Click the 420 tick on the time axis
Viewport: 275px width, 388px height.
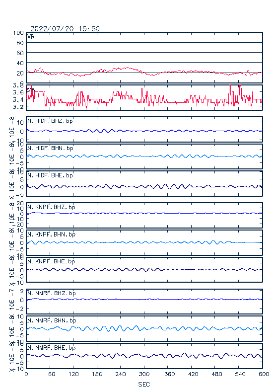point(193,374)
